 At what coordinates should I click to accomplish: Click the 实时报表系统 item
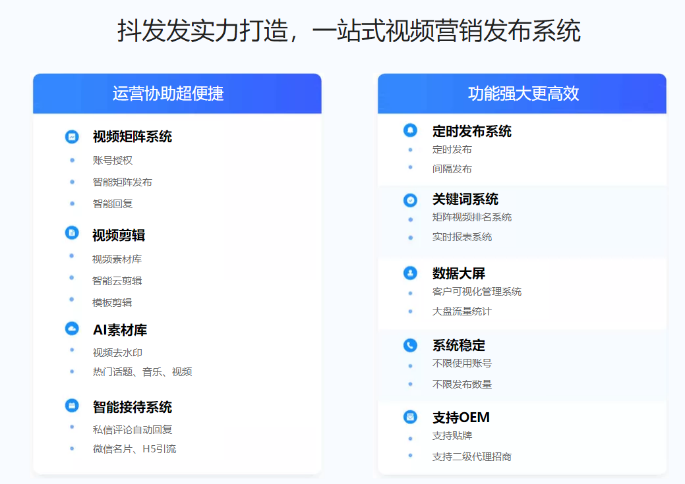click(462, 237)
